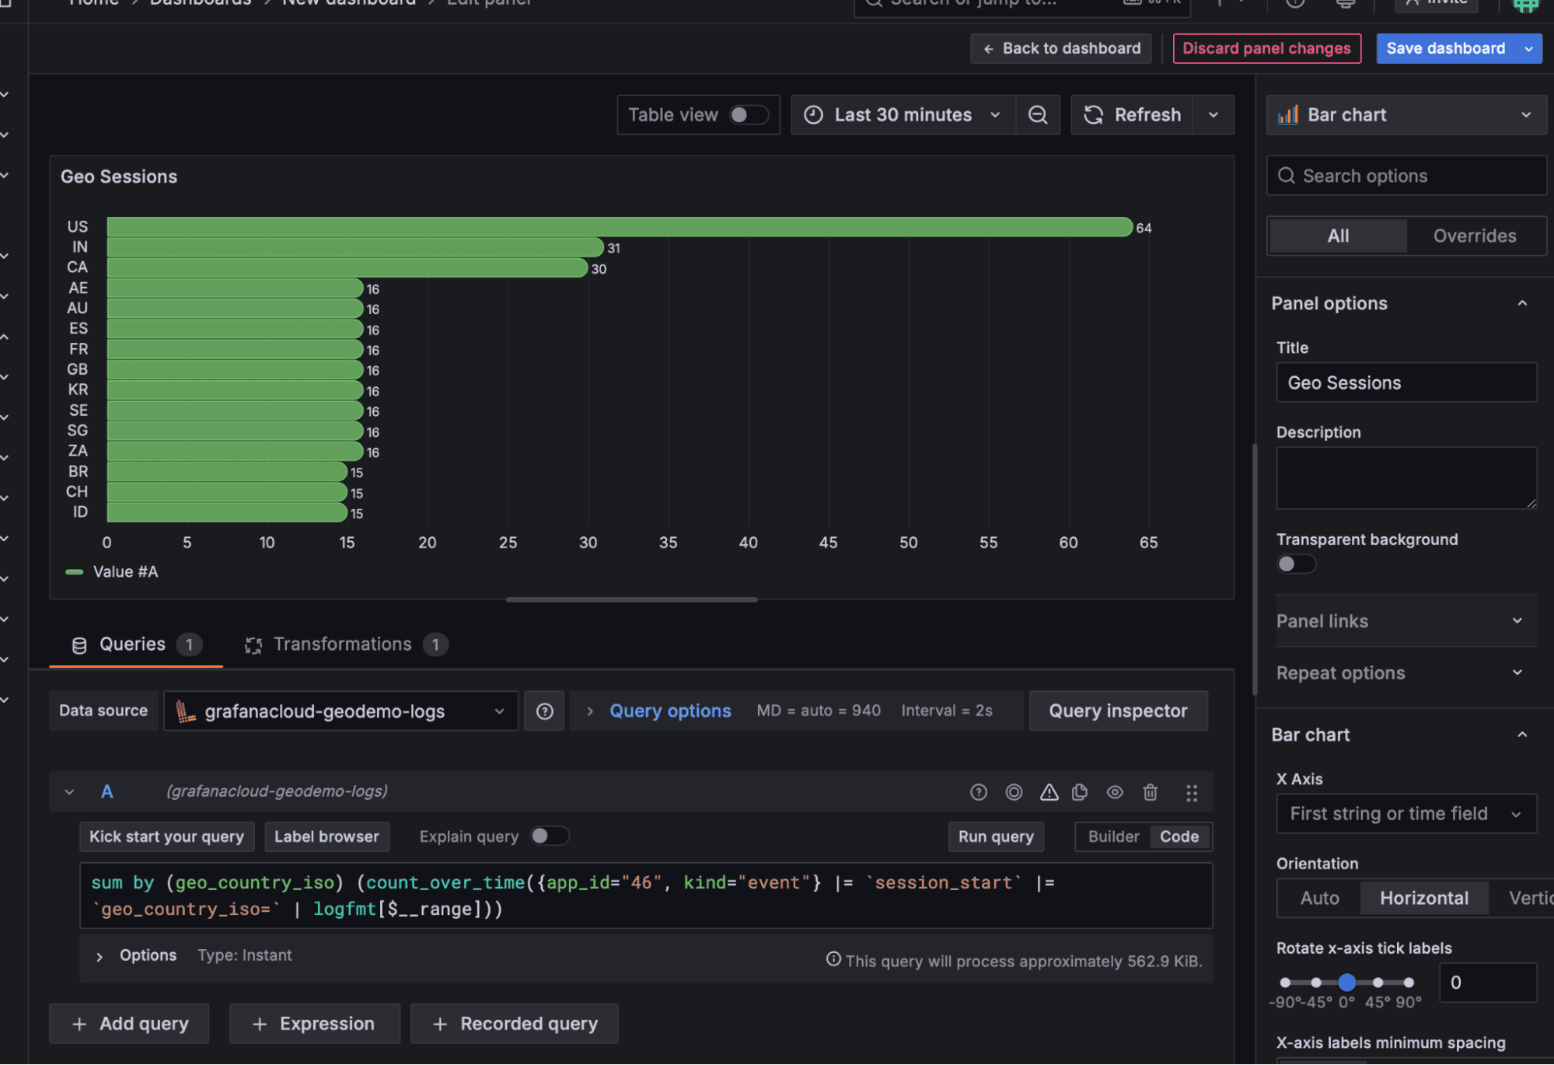Click the zoom out magnifier beside the time picker
The width and height of the screenshot is (1554, 1065).
tap(1037, 114)
